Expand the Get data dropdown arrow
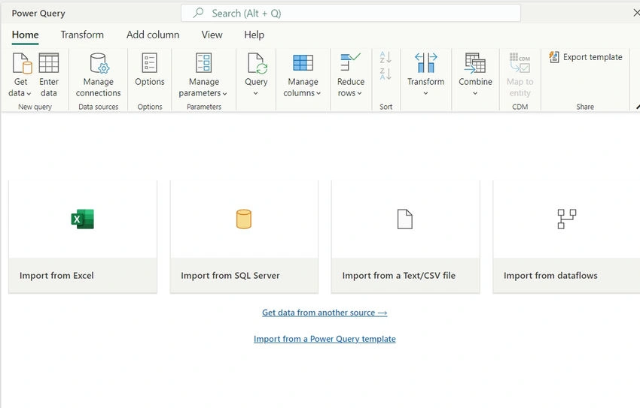 coord(29,94)
